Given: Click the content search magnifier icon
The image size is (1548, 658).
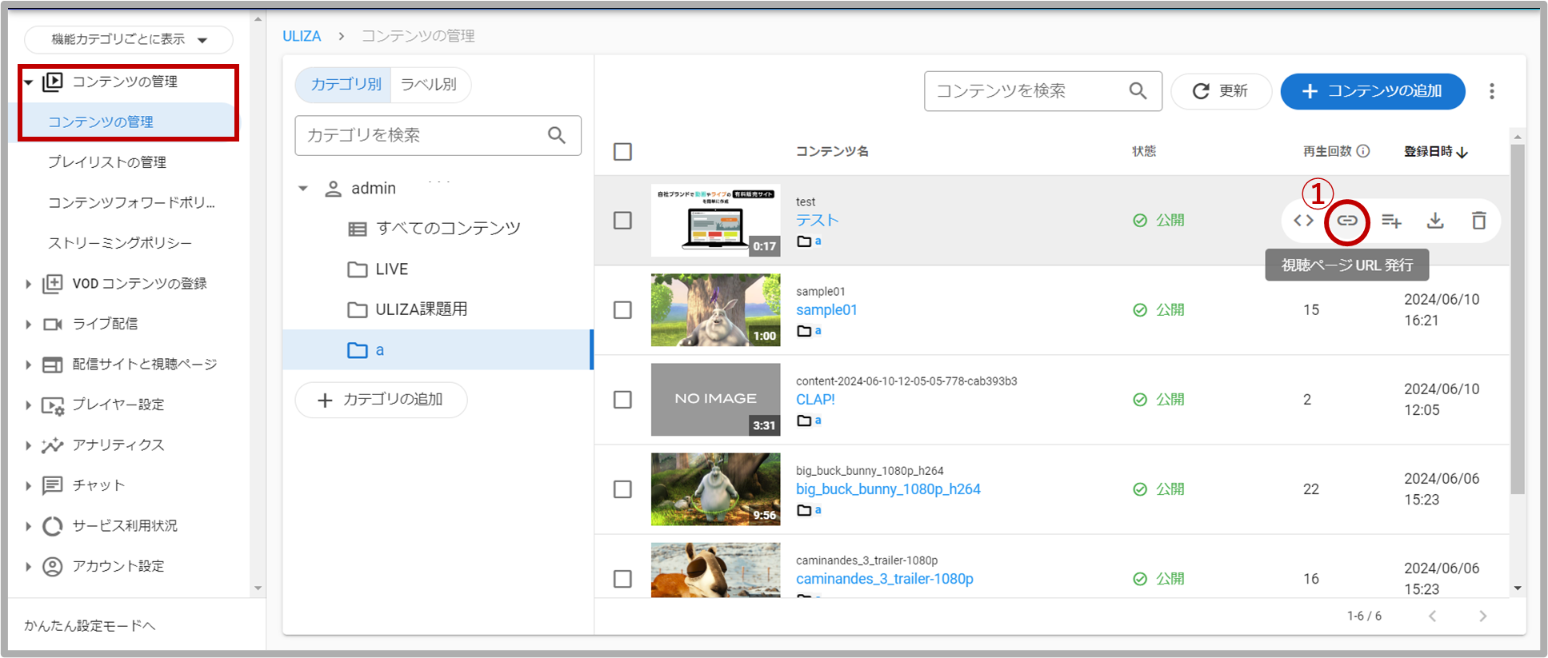Looking at the screenshot, I should 1138,91.
